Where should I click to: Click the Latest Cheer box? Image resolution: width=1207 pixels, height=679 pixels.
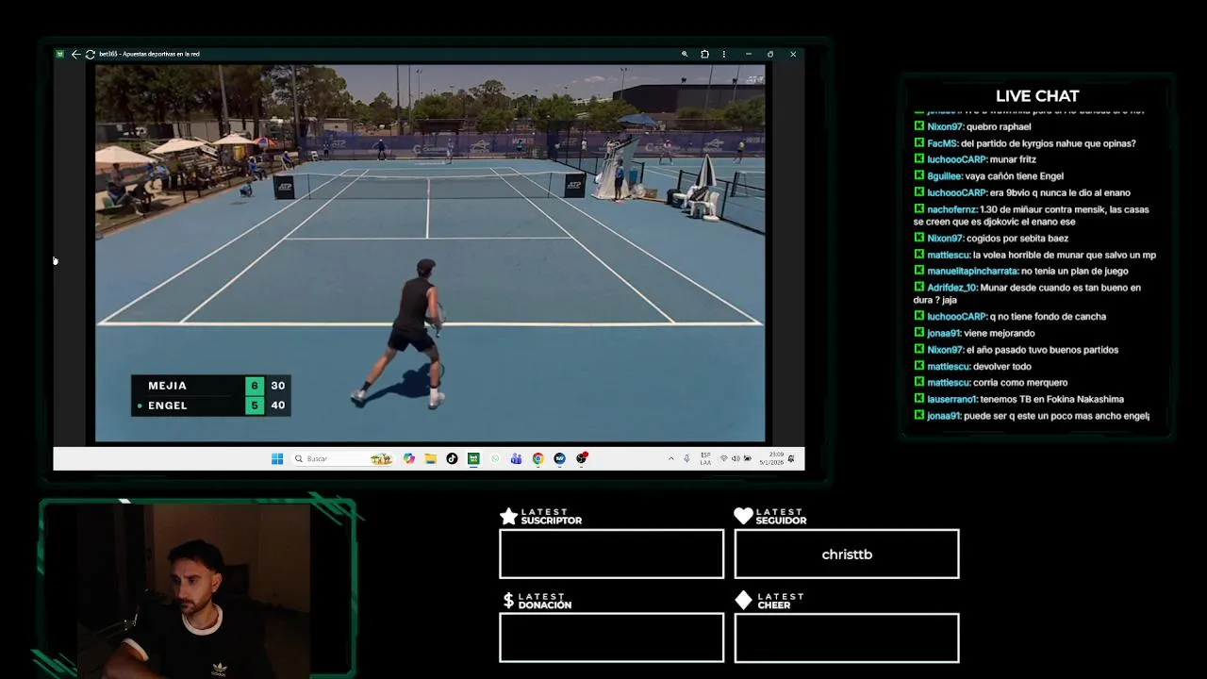[847, 638]
